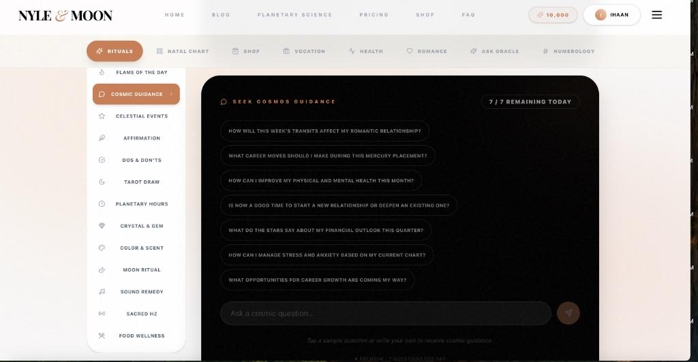Screen dimensions: 698x362
Task: Choose the physical and mental health question
Action: pos(321,181)
